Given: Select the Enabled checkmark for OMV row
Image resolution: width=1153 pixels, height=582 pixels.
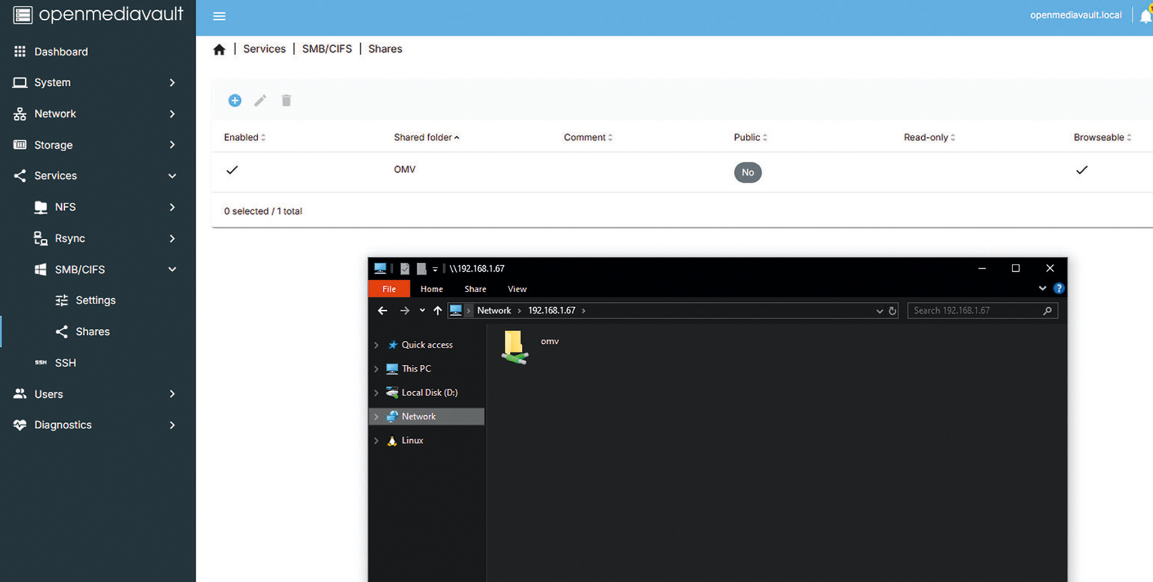Looking at the screenshot, I should point(232,170).
